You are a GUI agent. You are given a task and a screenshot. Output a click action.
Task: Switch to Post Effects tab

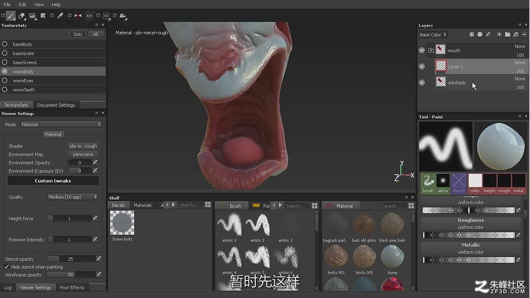click(72, 288)
